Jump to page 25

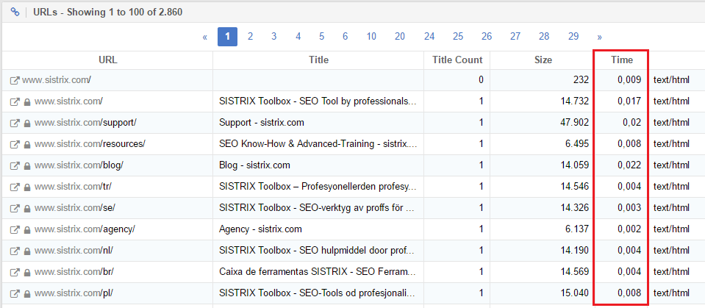[x=458, y=37]
